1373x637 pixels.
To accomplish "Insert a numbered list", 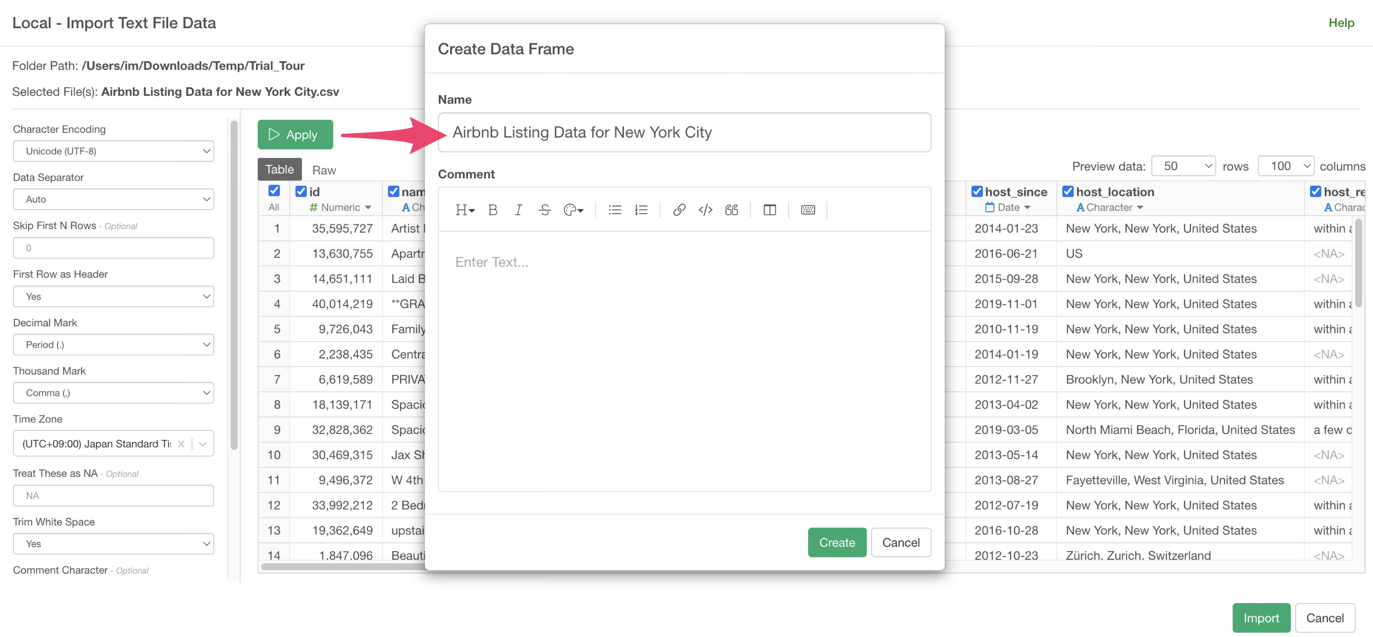I will [641, 210].
